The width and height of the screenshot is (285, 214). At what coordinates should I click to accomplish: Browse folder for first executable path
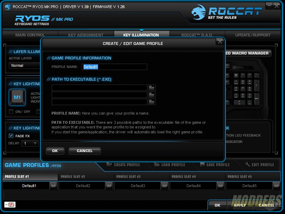pyautogui.click(x=152, y=88)
